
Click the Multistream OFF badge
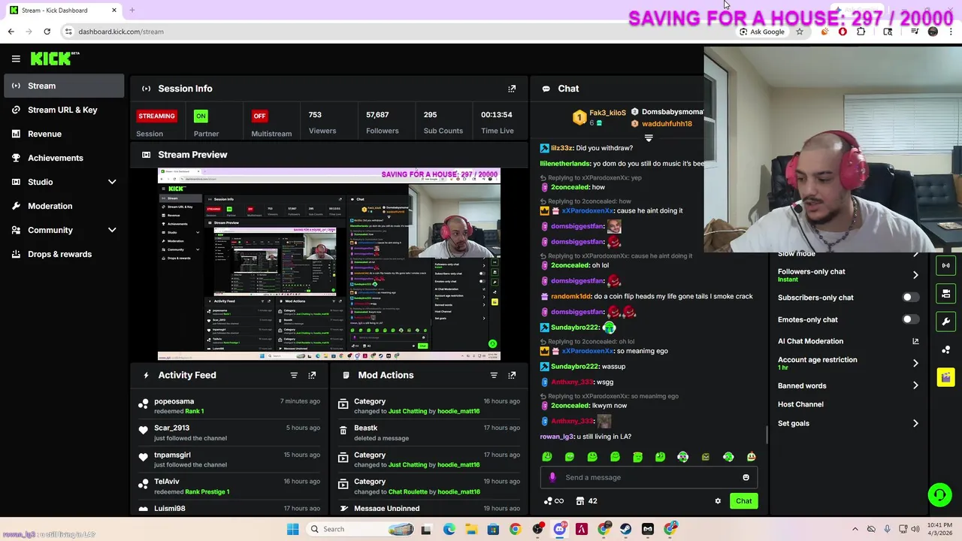click(259, 116)
